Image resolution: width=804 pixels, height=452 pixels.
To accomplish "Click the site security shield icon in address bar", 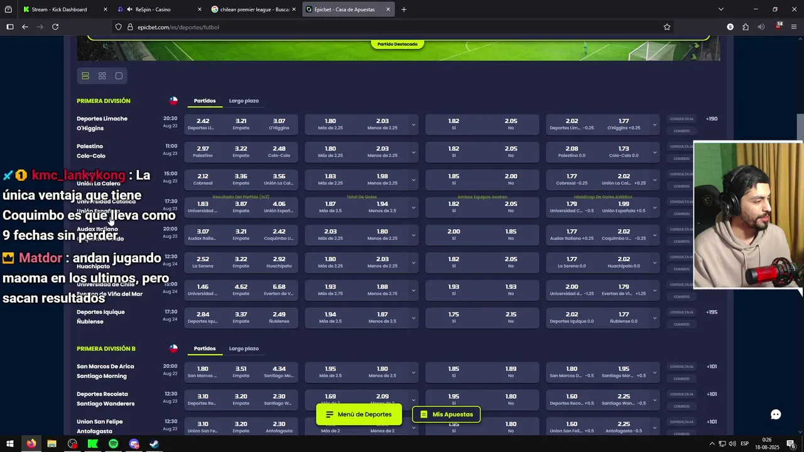I will 118,27.
